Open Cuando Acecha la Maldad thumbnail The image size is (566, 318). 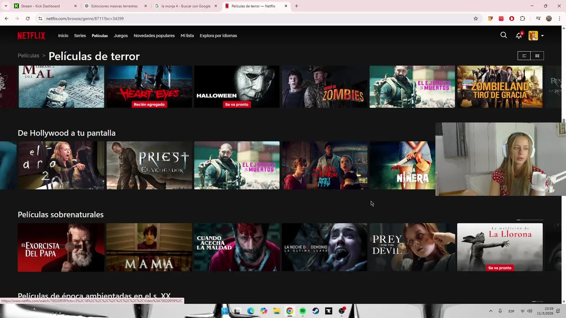click(x=237, y=247)
